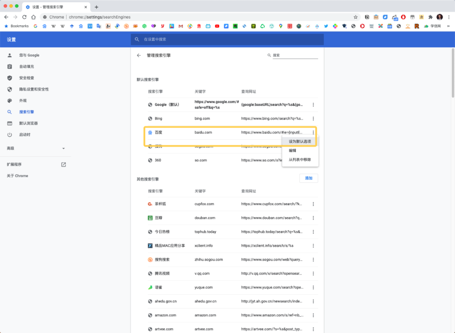
Task: Click the douban.com keyword text
Action: tap(205, 218)
